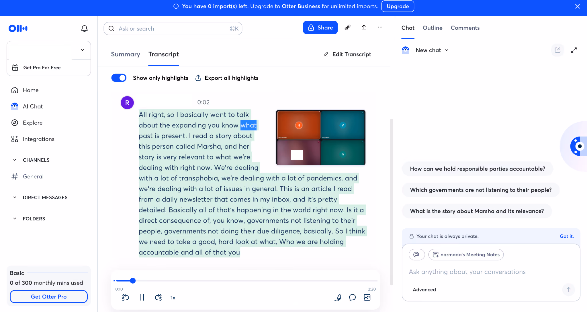
Task: Click the Share button
Action: point(320,27)
